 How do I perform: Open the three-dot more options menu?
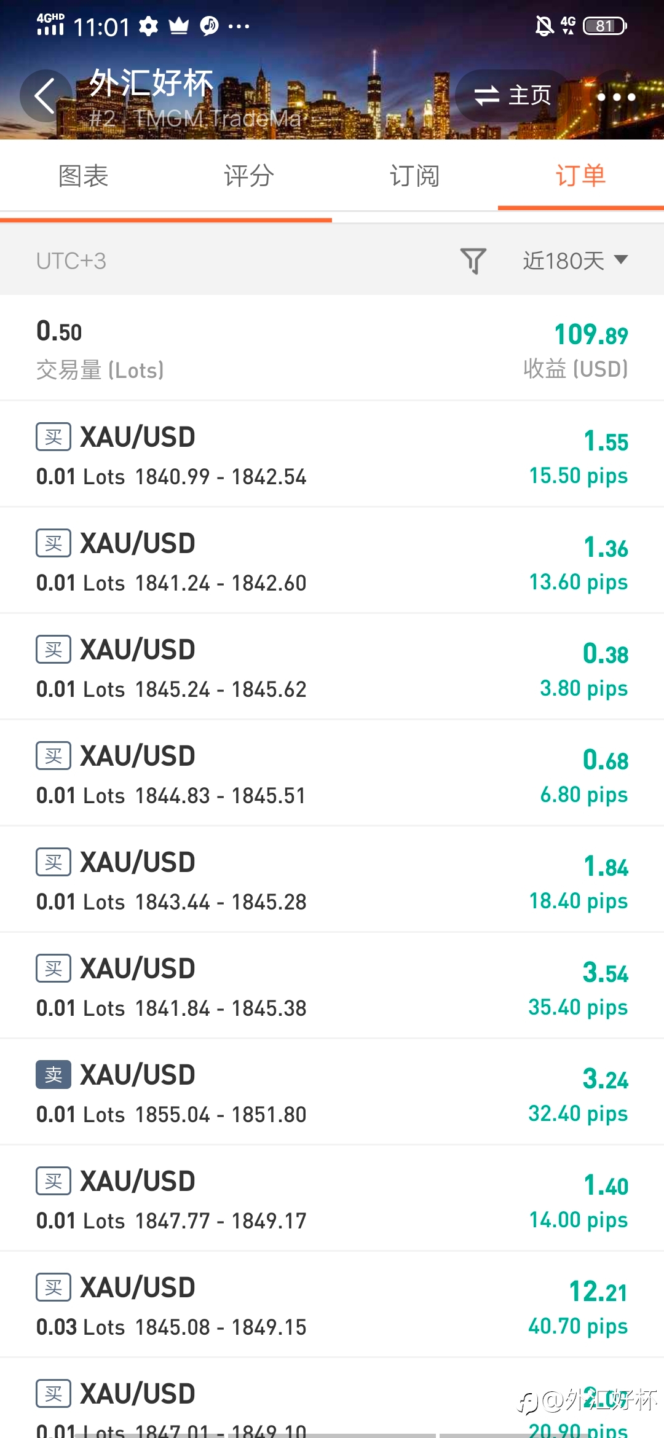(x=616, y=96)
